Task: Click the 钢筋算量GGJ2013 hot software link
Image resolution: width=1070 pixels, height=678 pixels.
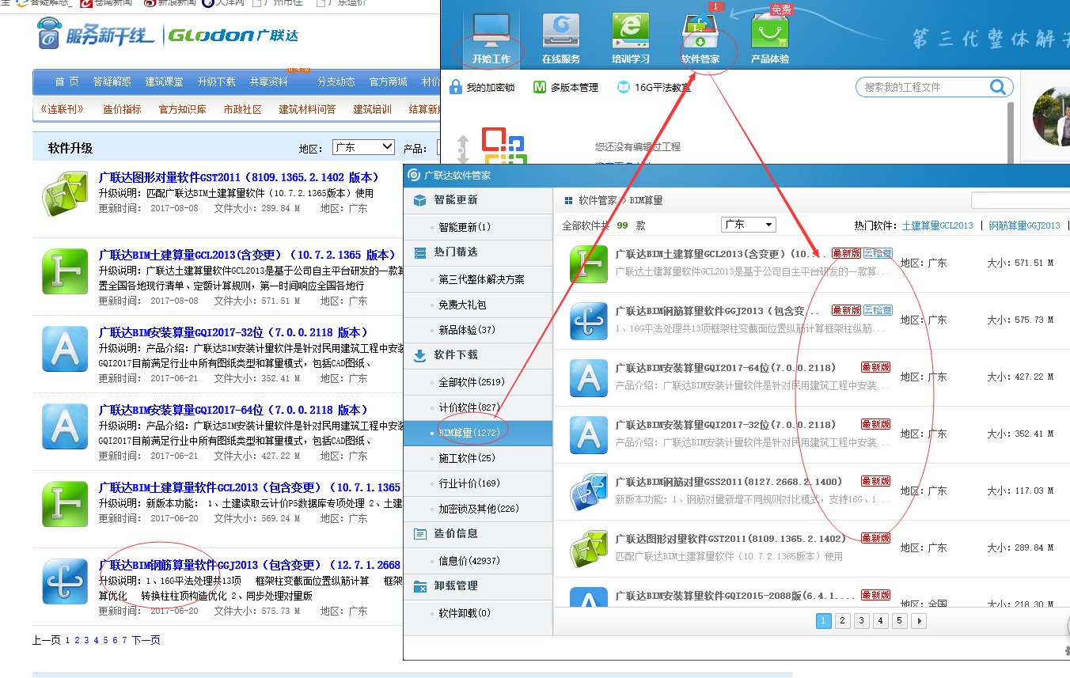Action: point(1024,225)
